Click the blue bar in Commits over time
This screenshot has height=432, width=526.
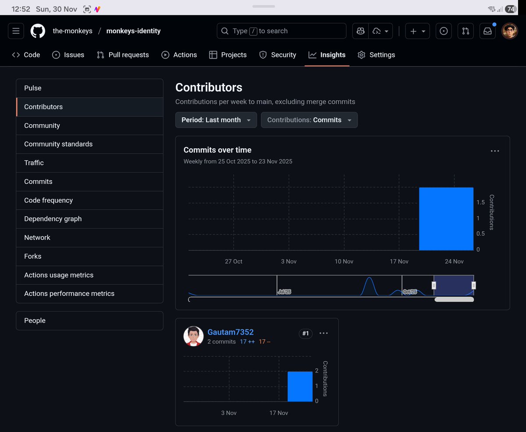[446, 219]
